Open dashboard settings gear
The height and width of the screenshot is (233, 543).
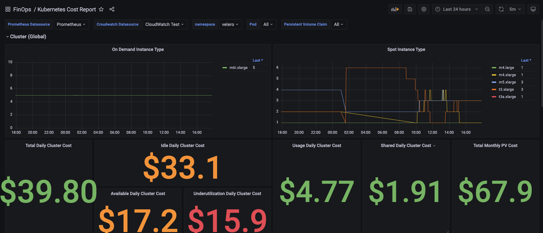pyautogui.click(x=424, y=9)
